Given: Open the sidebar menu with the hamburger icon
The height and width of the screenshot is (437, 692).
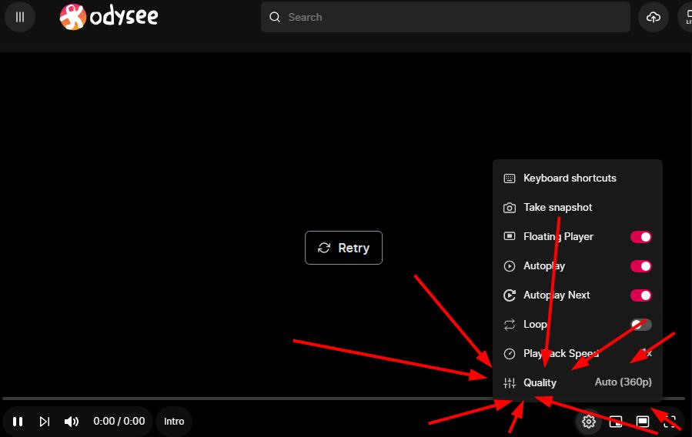Looking at the screenshot, I should pyautogui.click(x=20, y=17).
